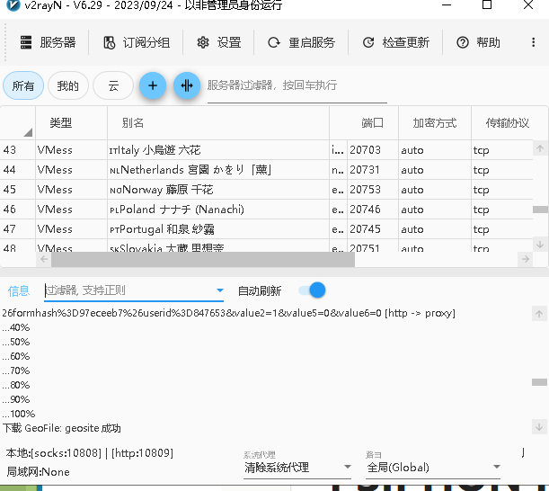This screenshot has width=549, height=491.
Task: Click 重启服务 to restart service
Action: click(x=301, y=43)
